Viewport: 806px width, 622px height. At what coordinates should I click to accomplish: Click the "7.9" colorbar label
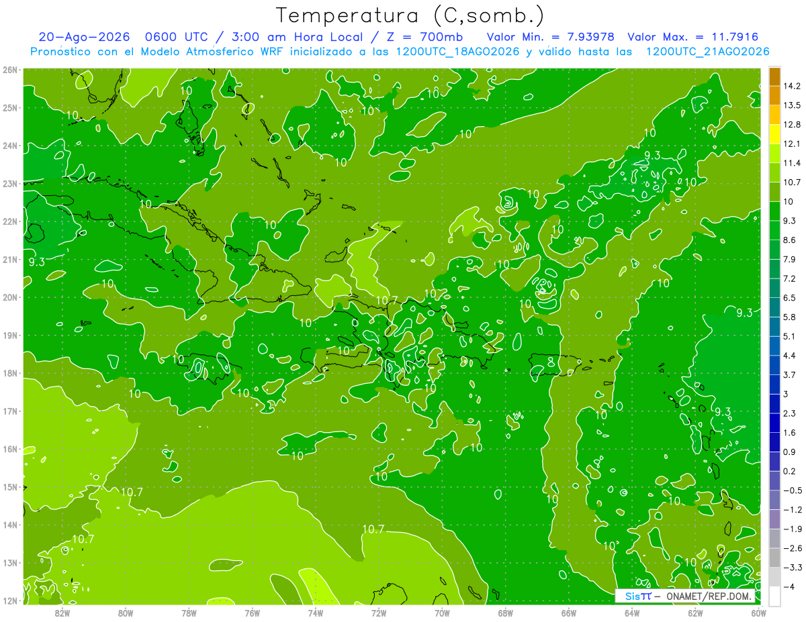coord(789,260)
